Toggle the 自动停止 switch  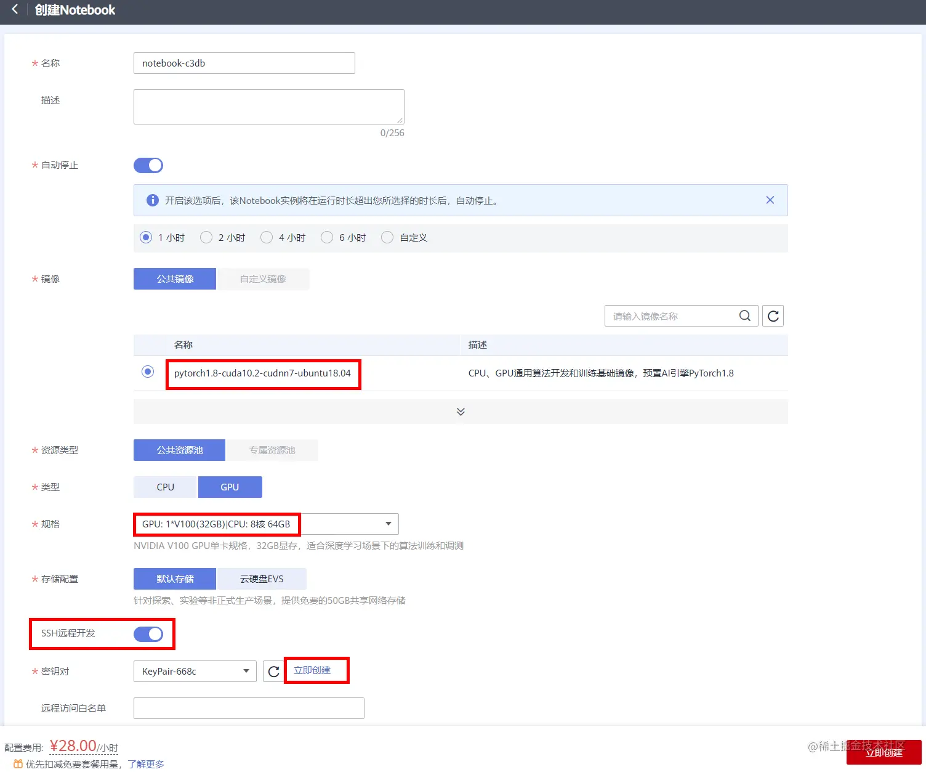point(148,165)
